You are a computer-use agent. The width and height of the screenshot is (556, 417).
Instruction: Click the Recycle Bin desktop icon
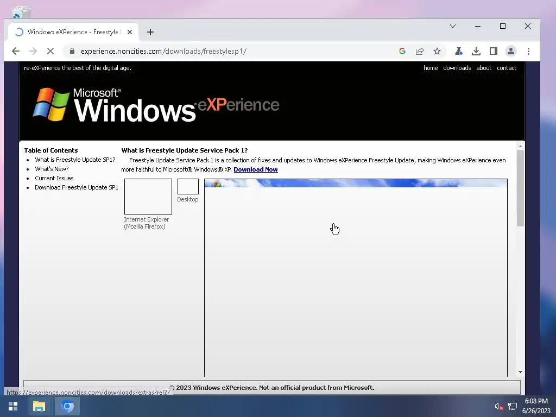(x=21, y=12)
